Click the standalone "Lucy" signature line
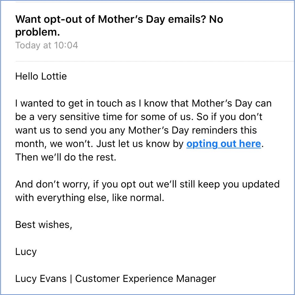 pos(26,252)
